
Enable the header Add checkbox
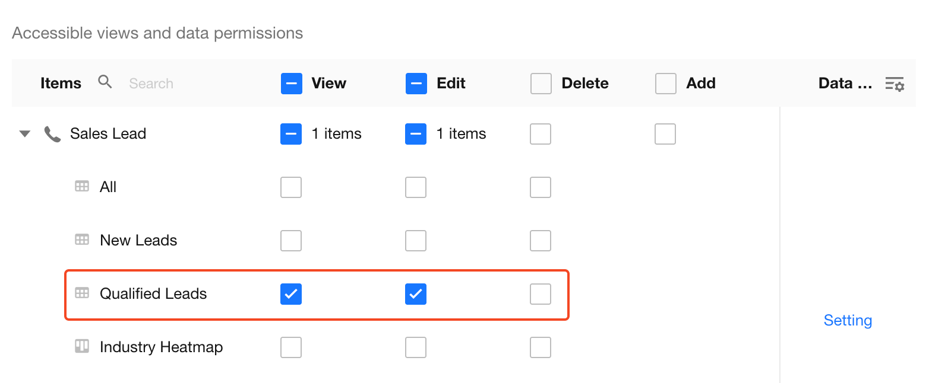coord(666,84)
